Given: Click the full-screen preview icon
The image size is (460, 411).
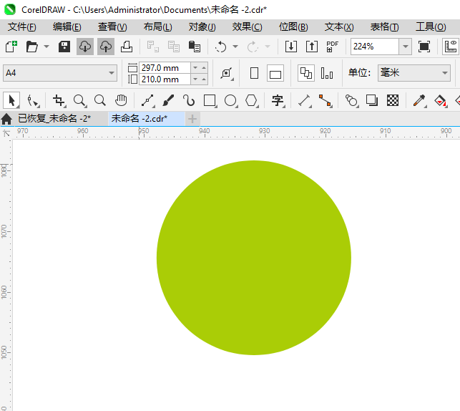Looking at the screenshot, I should (424, 47).
